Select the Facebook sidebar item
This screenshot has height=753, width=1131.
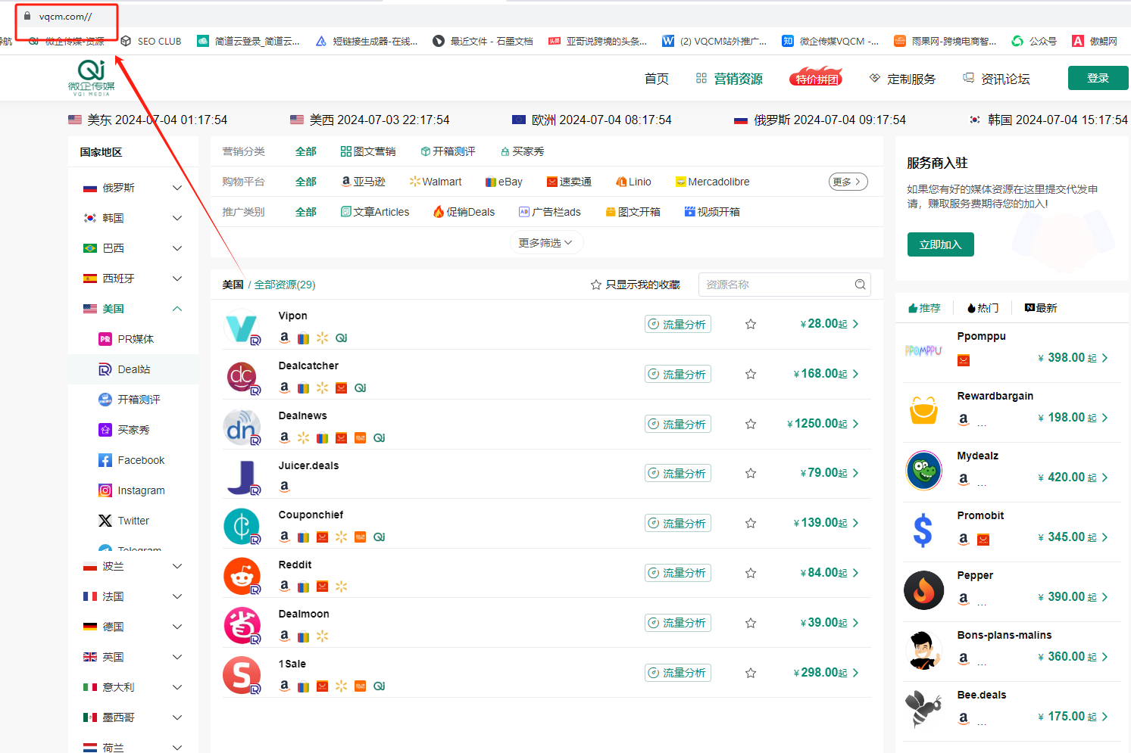tap(133, 460)
